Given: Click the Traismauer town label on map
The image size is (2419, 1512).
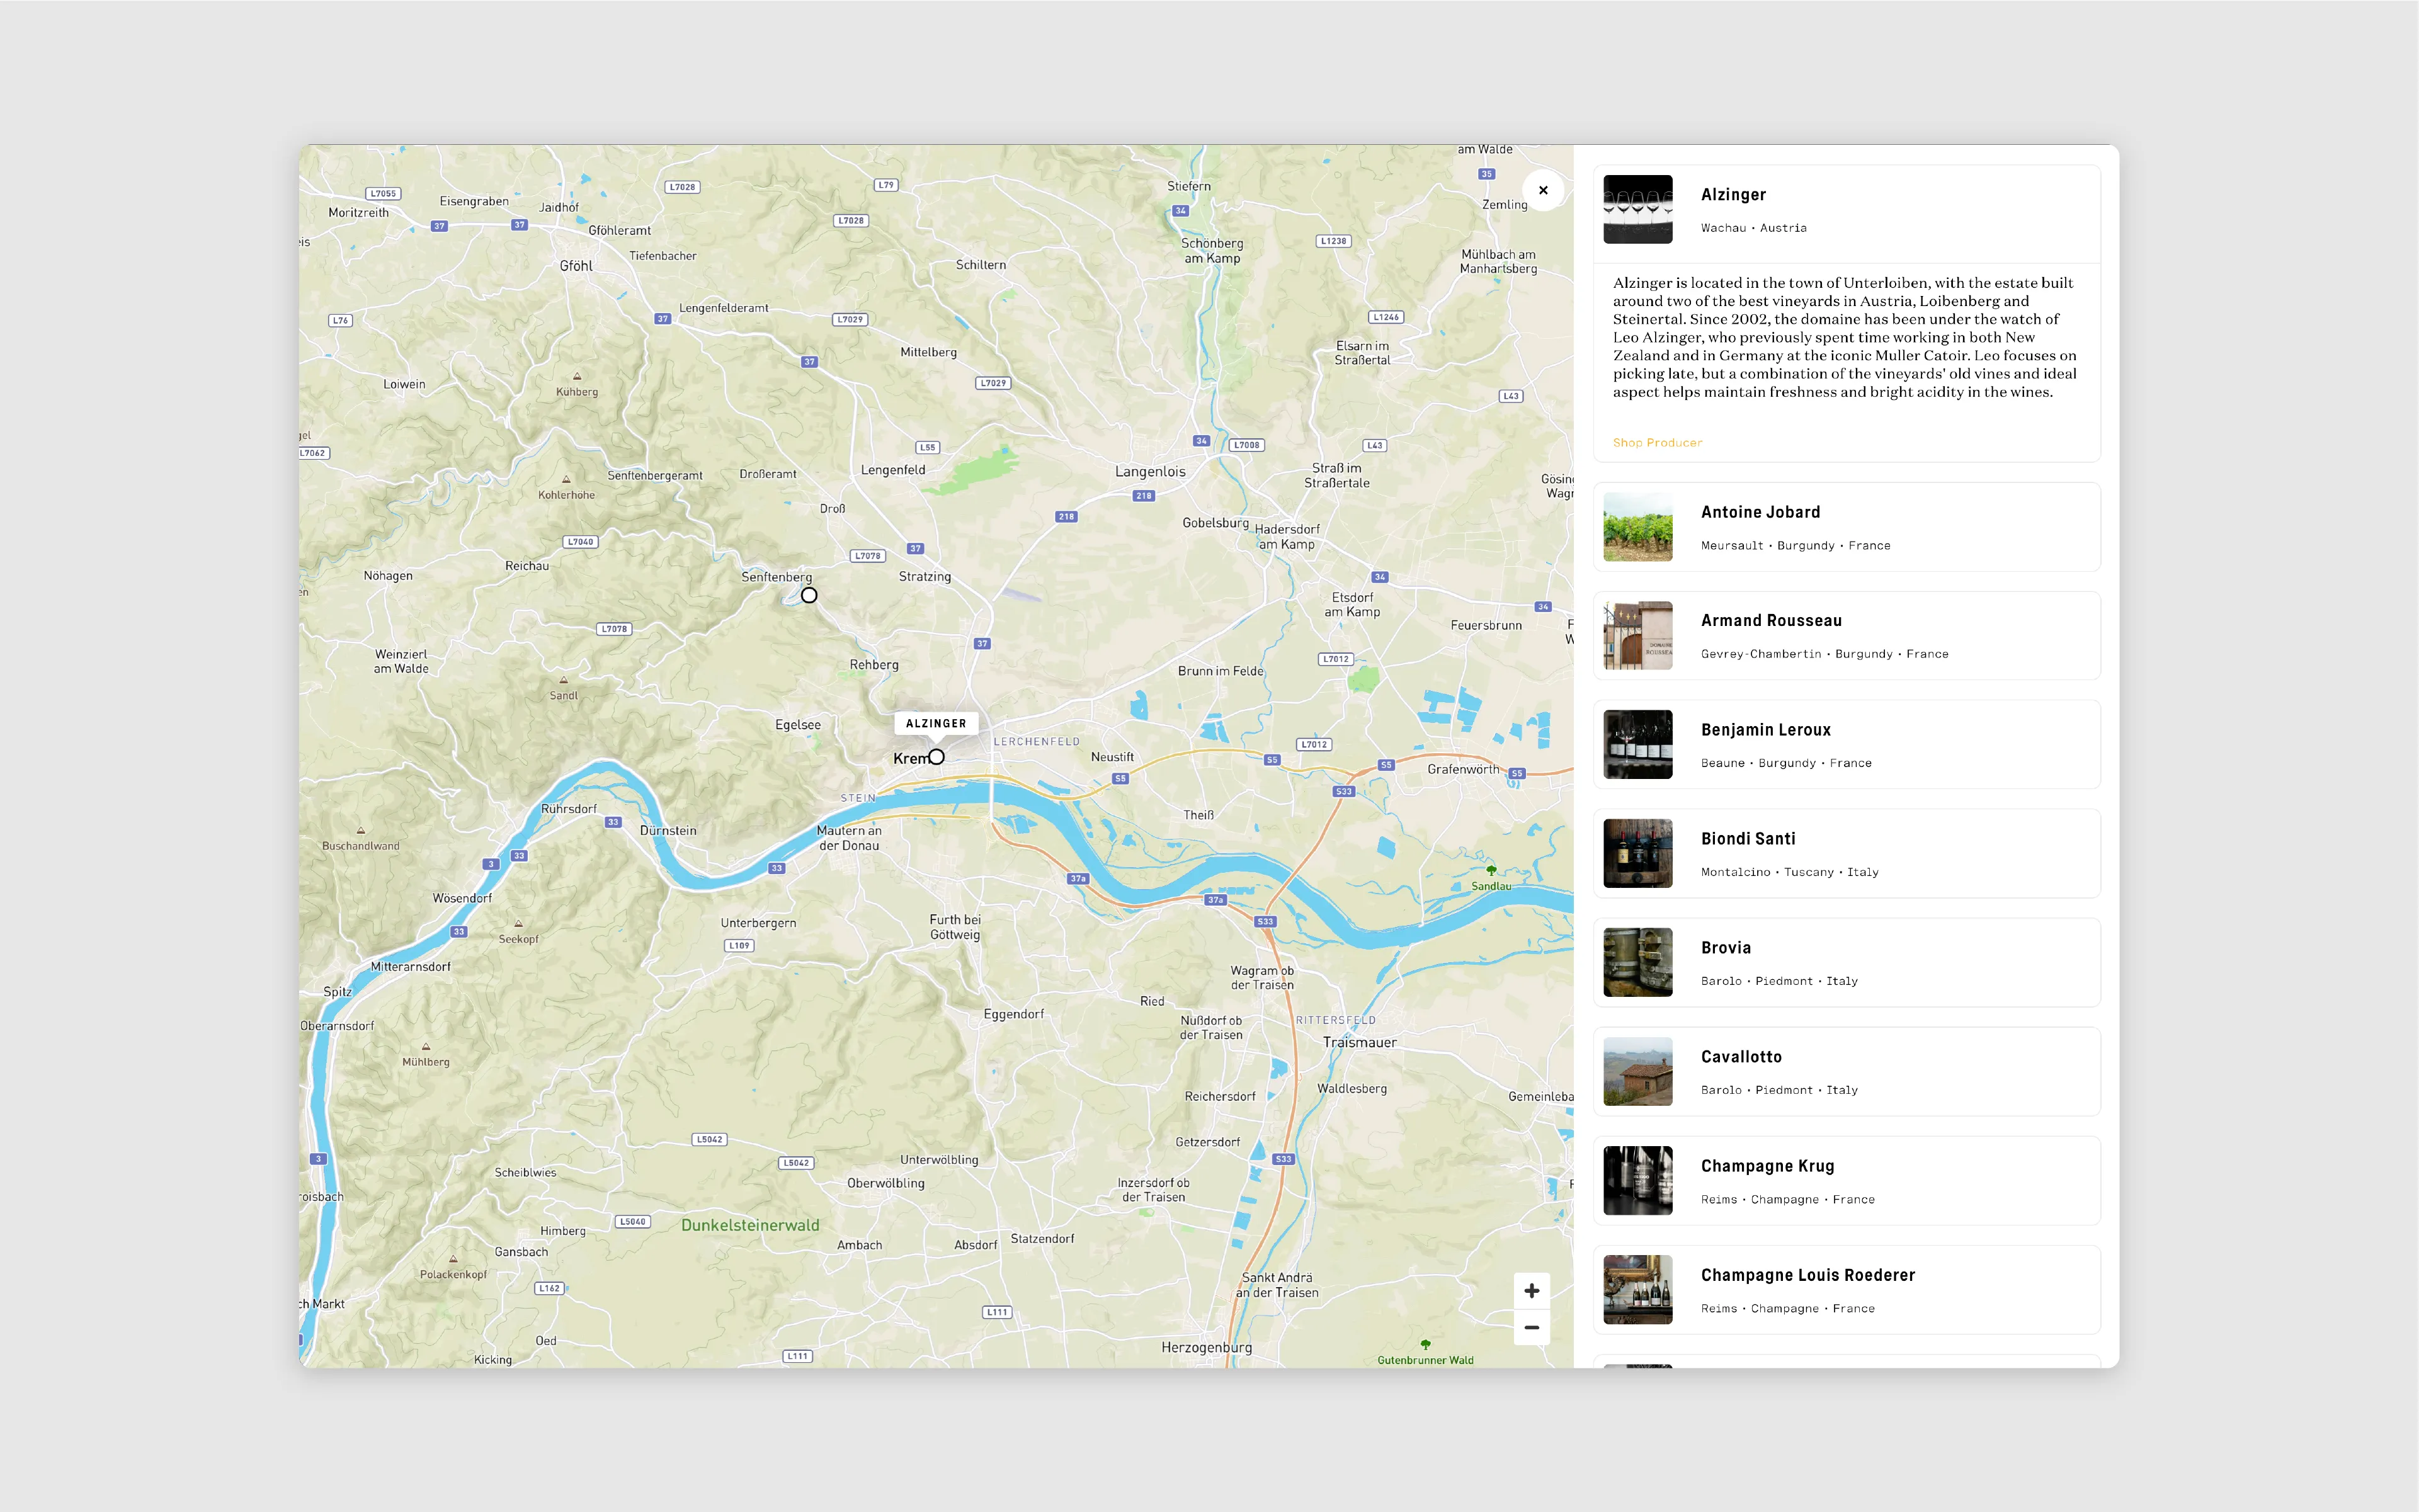Looking at the screenshot, I should (x=1359, y=1042).
